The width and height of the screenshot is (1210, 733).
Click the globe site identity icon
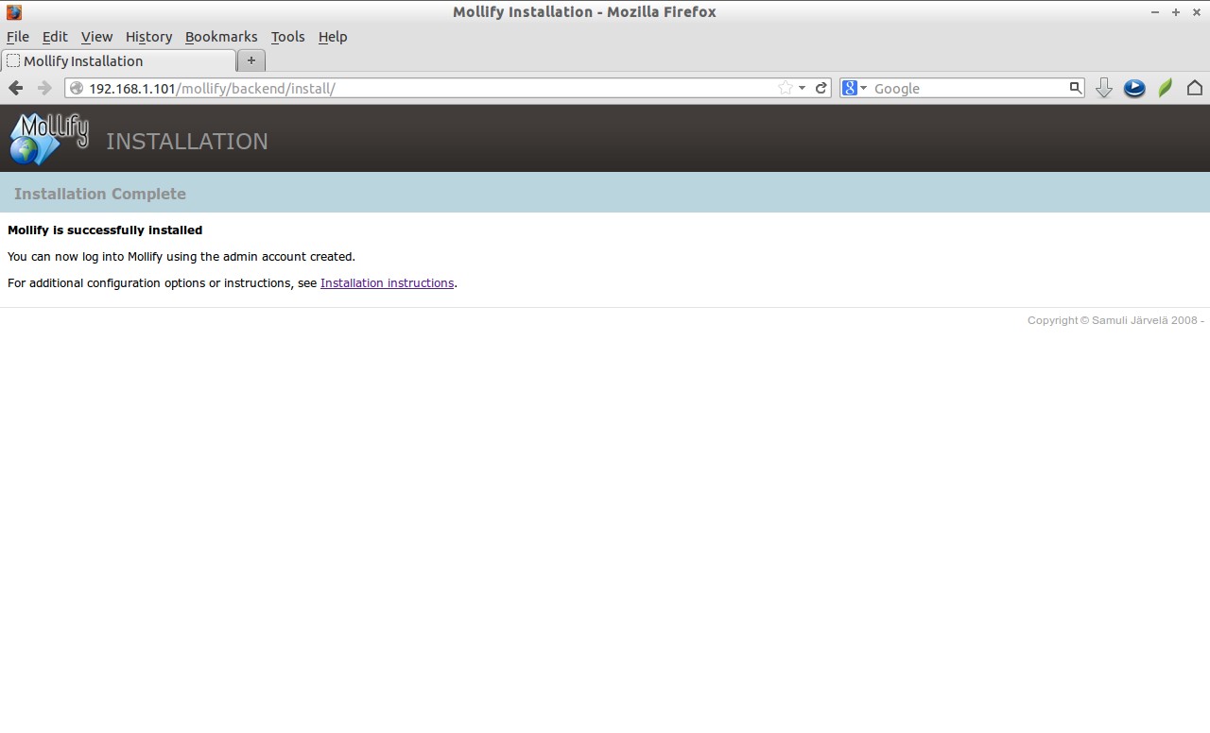[x=78, y=88]
